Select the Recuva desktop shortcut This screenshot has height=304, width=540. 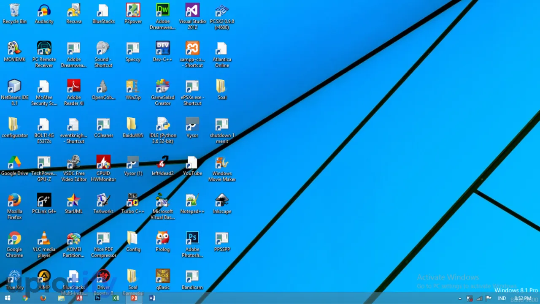click(x=74, y=14)
